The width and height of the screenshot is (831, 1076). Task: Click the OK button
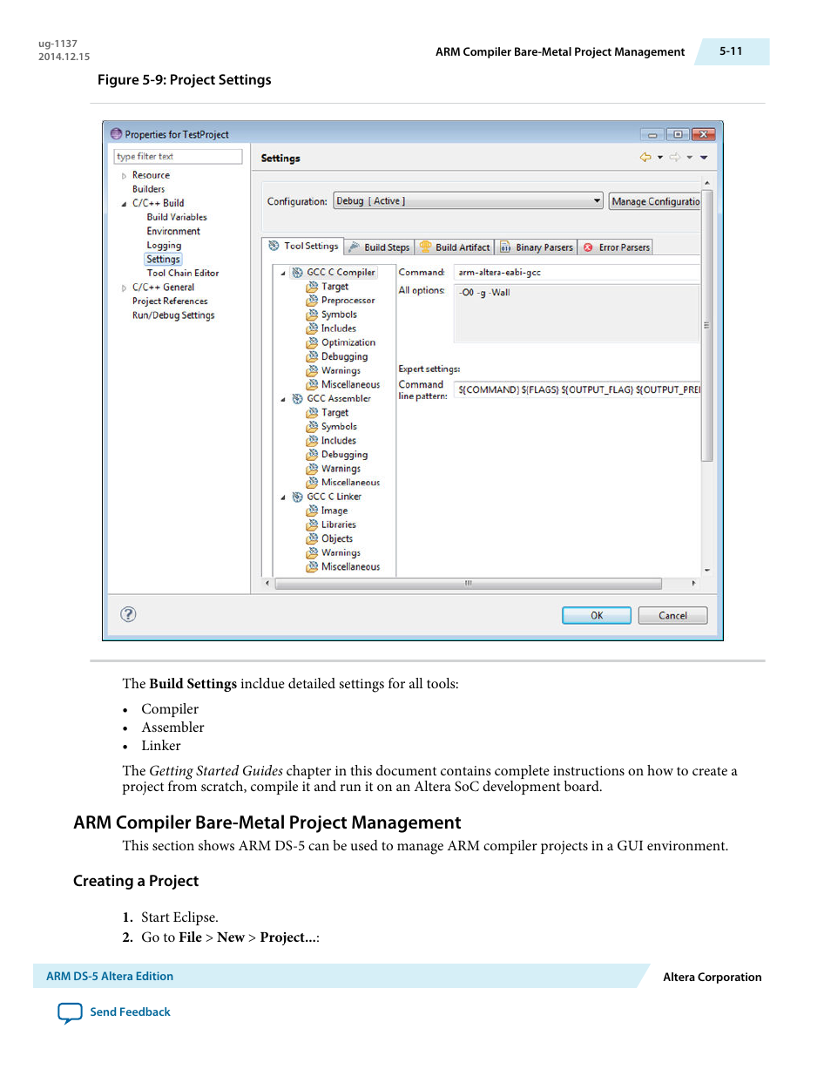pos(597,615)
